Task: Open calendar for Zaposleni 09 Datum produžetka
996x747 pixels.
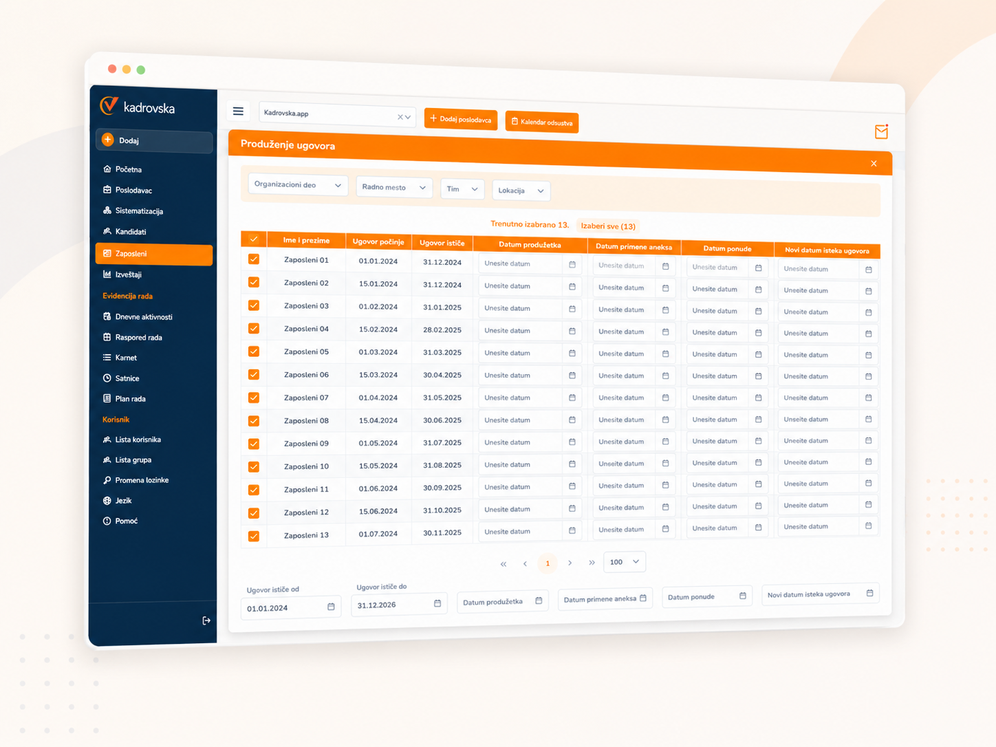Action: [x=572, y=442]
